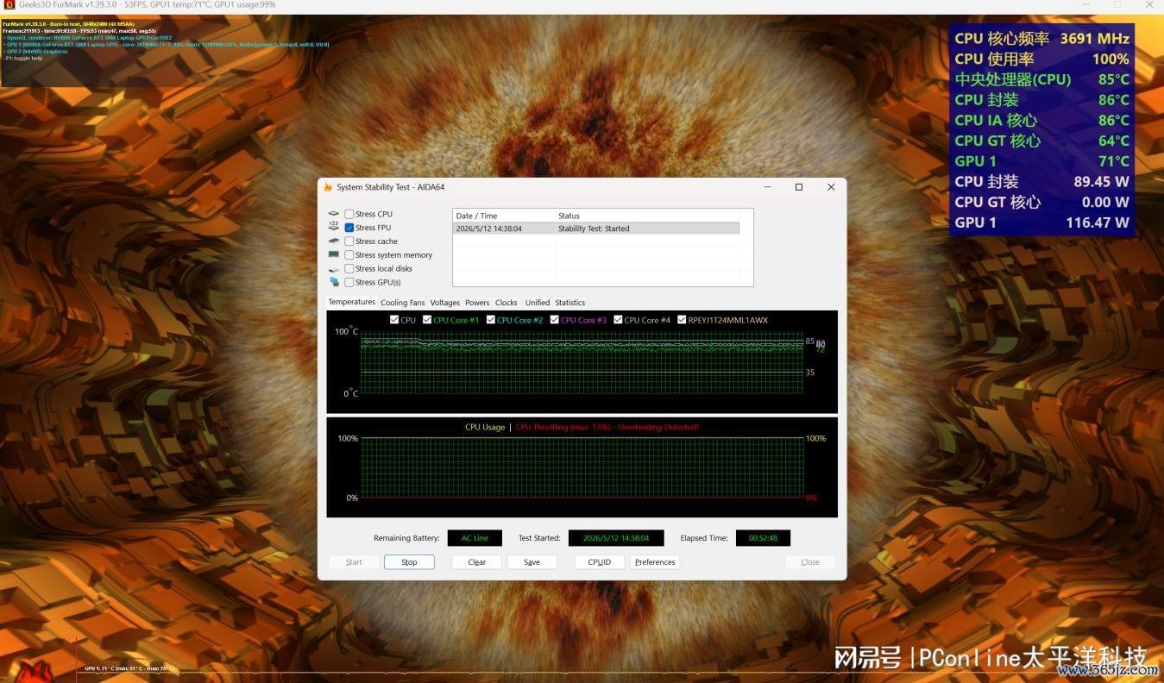Untick CPU Core #1 in the graph legend
1164x683 pixels.
[427, 320]
